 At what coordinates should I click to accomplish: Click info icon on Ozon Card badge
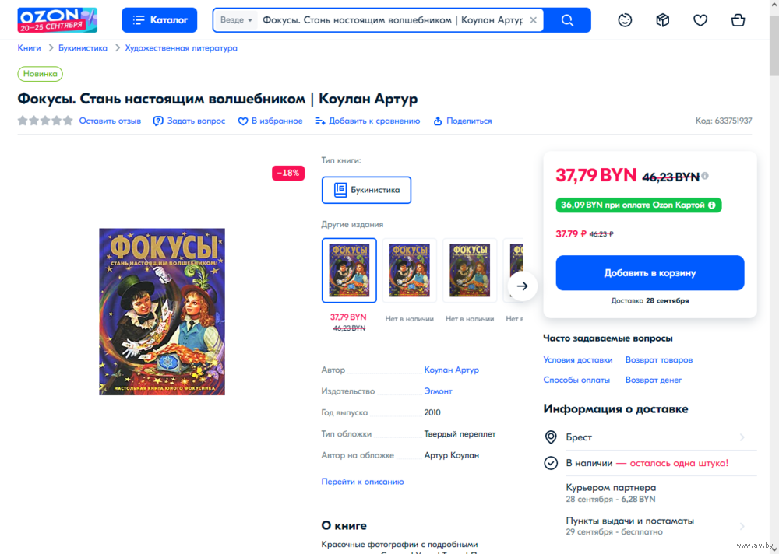coord(712,205)
